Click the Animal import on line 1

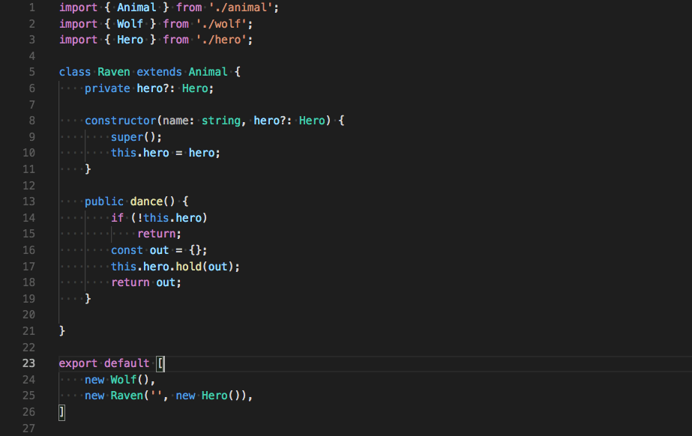click(136, 7)
